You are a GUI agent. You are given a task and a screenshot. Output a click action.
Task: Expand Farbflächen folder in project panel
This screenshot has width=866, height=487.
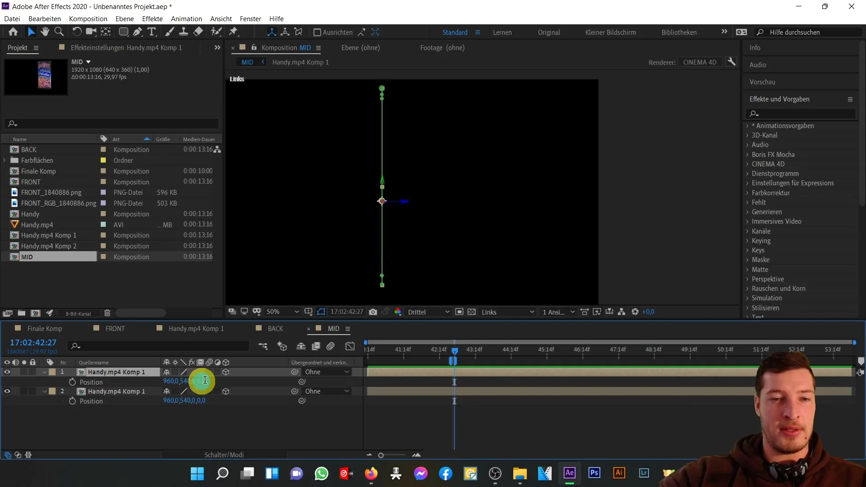pos(4,160)
